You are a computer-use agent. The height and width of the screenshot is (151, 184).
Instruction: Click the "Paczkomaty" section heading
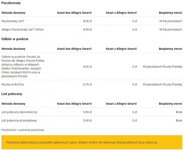[11, 3]
